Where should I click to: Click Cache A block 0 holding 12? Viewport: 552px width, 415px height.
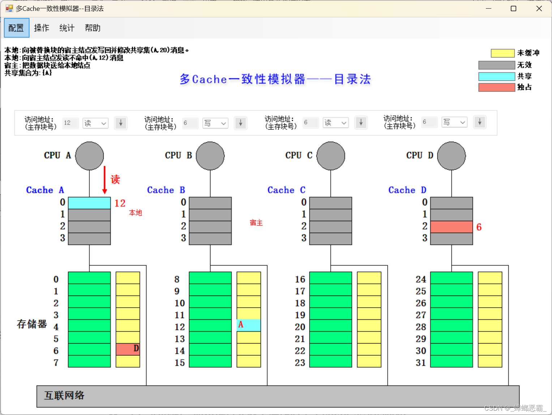(89, 203)
